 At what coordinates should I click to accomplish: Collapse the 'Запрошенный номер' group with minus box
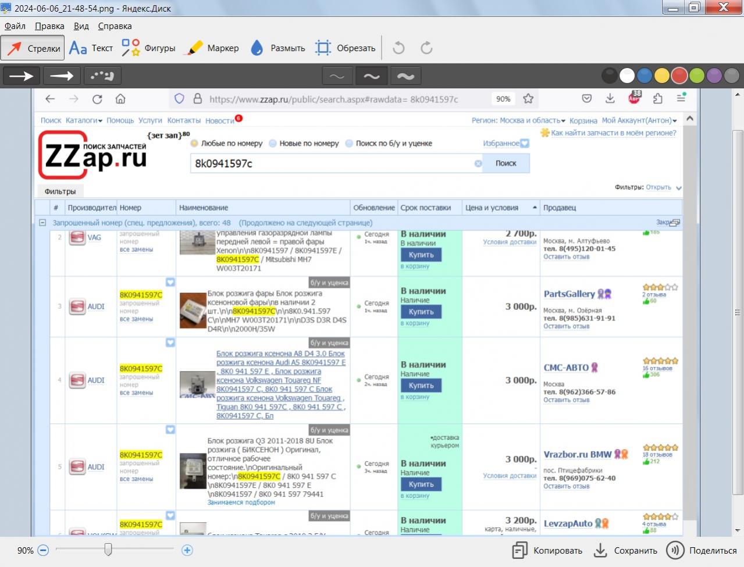pyautogui.click(x=42, y=223)
